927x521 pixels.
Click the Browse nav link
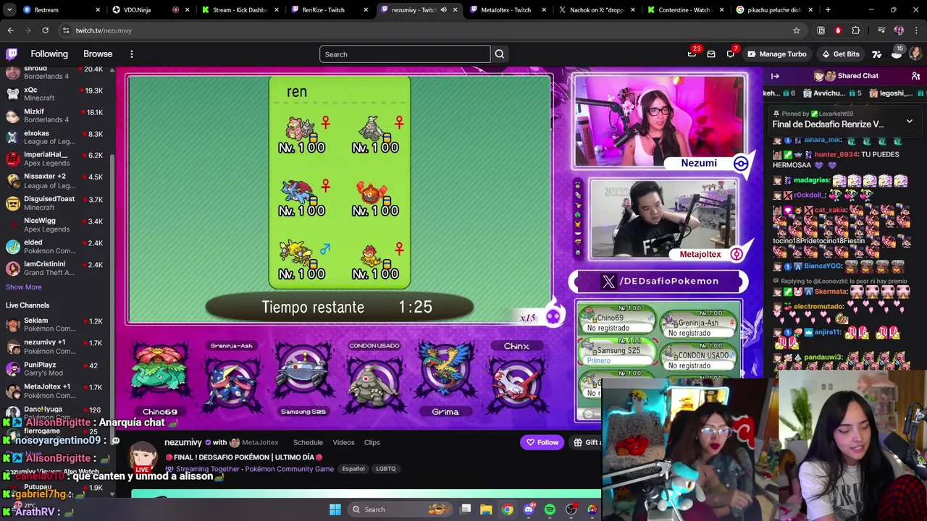[98, 54]
